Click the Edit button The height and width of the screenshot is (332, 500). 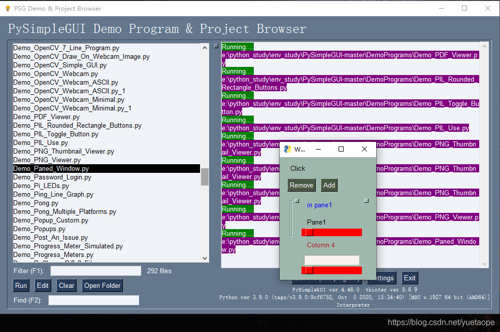tap(43, 285)
